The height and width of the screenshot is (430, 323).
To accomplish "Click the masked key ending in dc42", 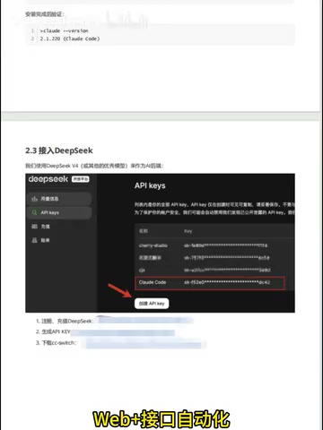I will 227,282.
